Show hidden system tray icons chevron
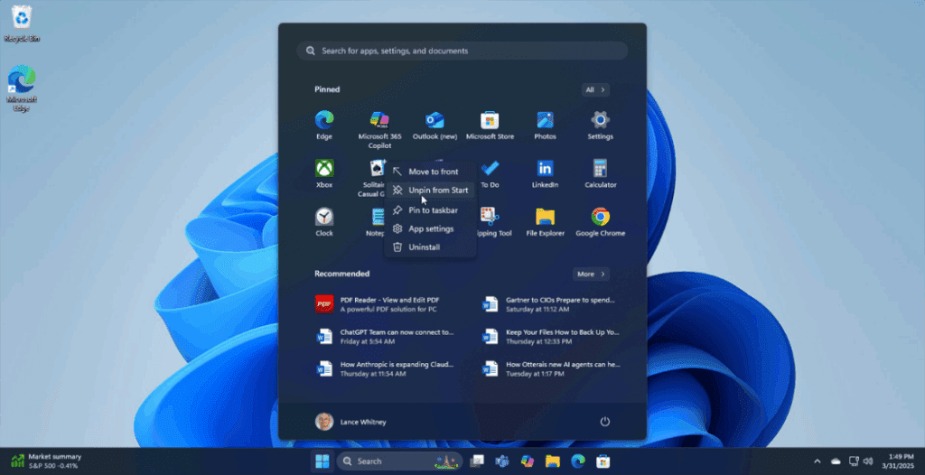 tap(817, 461)
